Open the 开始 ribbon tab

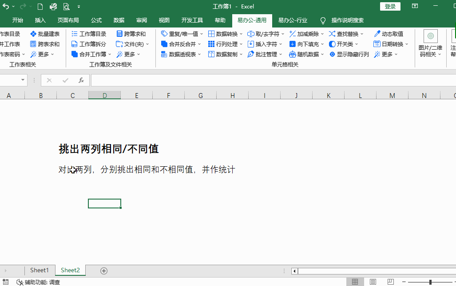[17, 20]
